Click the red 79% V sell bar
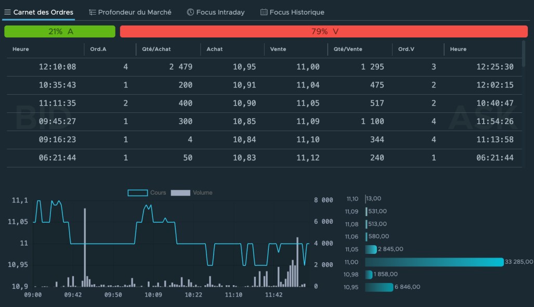The width and height of the screenshot is (534, 307). (324, 32)
